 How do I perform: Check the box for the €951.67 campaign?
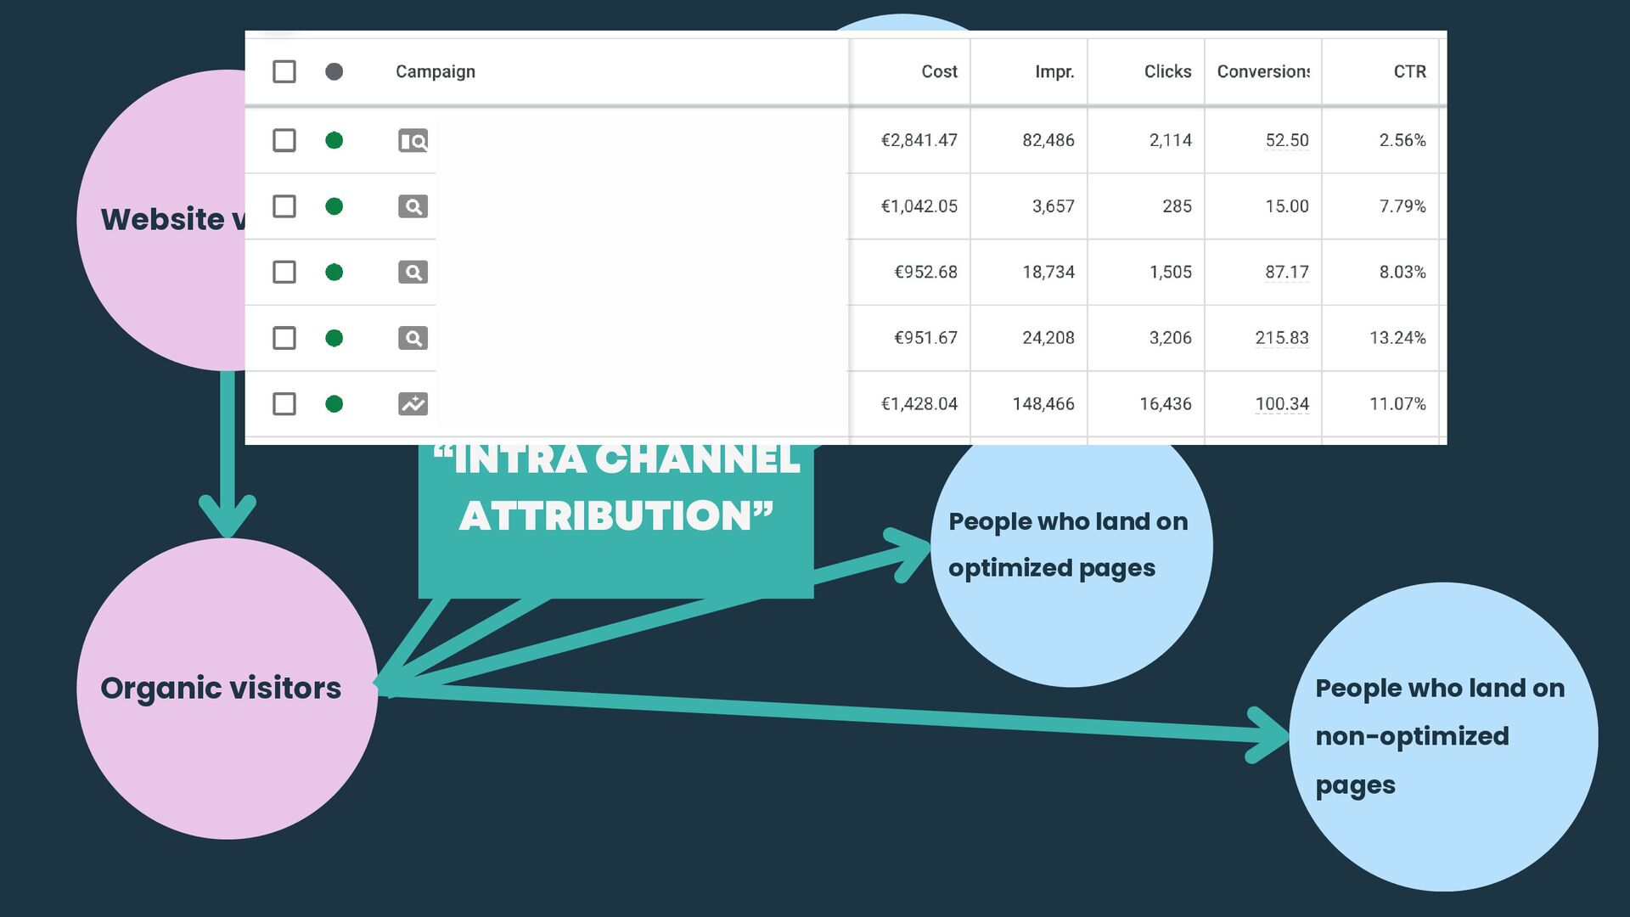click(x=284, y=338)
